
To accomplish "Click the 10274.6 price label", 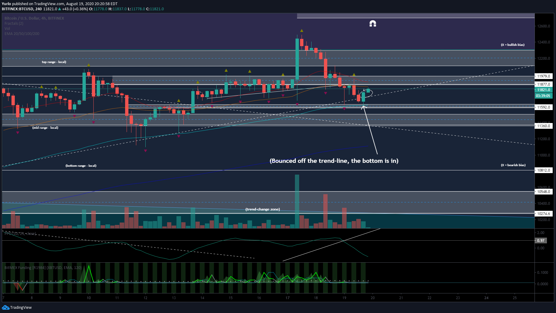I will pos(544,213).
